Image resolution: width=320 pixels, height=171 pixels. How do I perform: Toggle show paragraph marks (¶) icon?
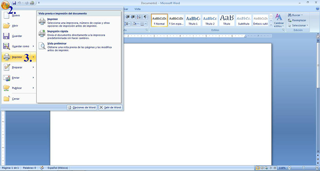tap(145, 17)
